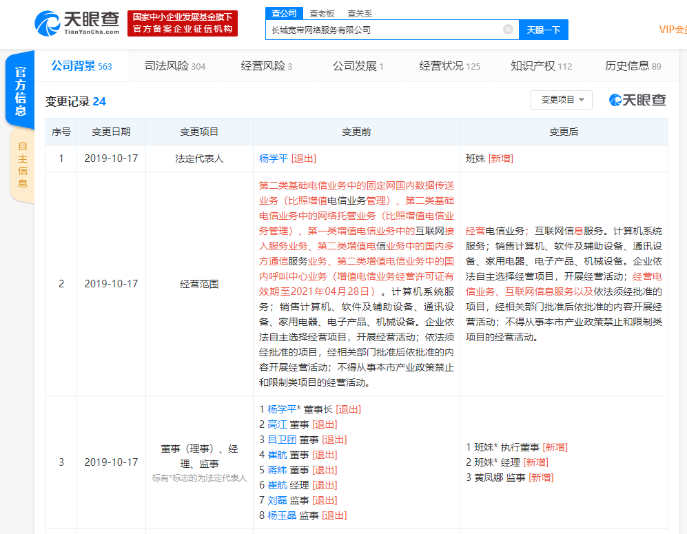The image size is (687, 534).
Task: Open 吕卫团 director profile link
Action: [282, 440]
